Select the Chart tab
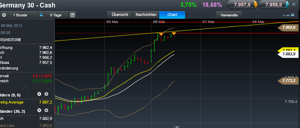 172,15
